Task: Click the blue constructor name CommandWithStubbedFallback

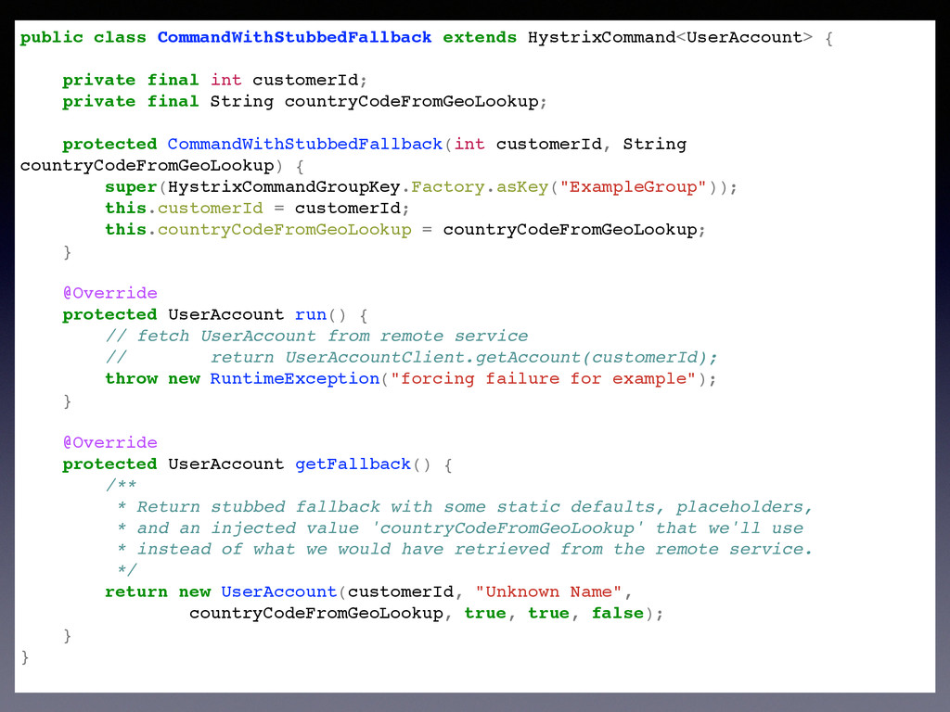Action: (x=304, y=144)
